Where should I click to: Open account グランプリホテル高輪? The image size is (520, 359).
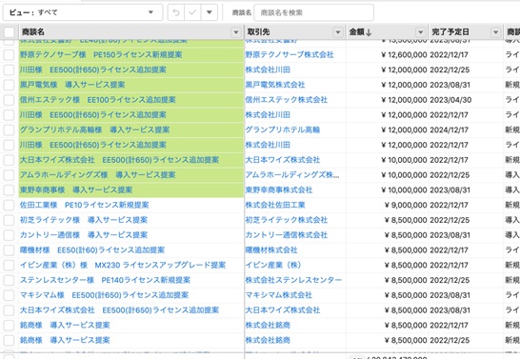[283, 130]
